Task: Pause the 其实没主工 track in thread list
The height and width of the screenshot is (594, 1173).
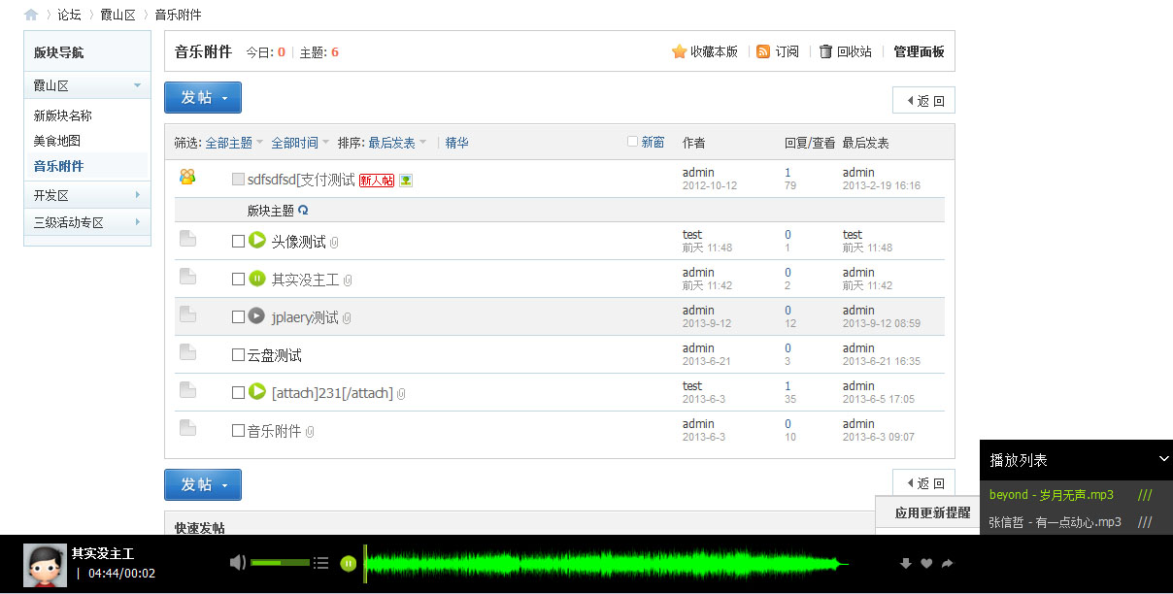Action: (x=257, y=279)
